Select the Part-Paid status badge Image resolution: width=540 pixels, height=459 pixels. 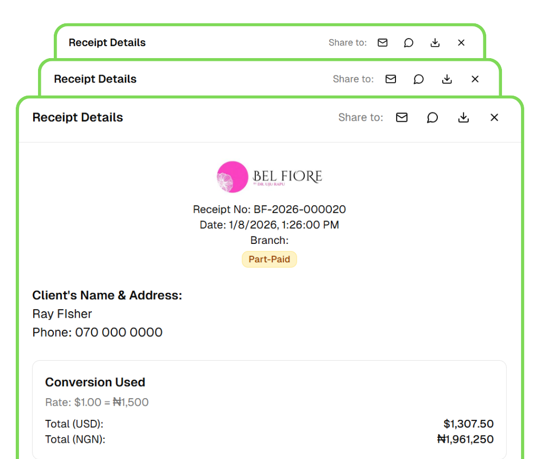pos(269,259)
